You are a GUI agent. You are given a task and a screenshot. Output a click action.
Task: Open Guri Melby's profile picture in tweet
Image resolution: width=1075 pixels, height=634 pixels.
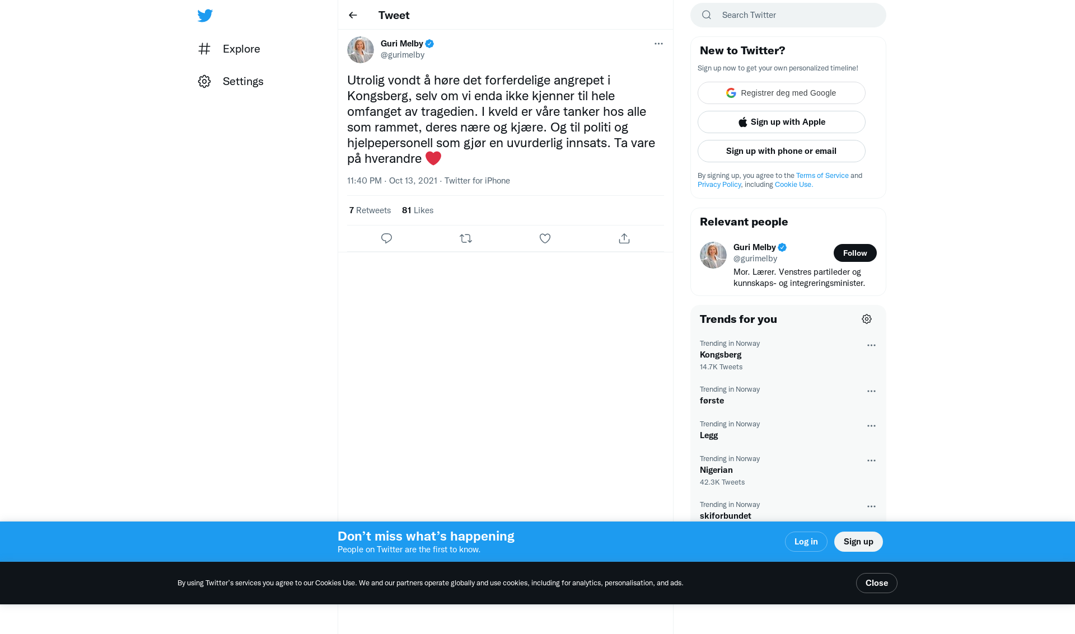click(x=361, y=50)
